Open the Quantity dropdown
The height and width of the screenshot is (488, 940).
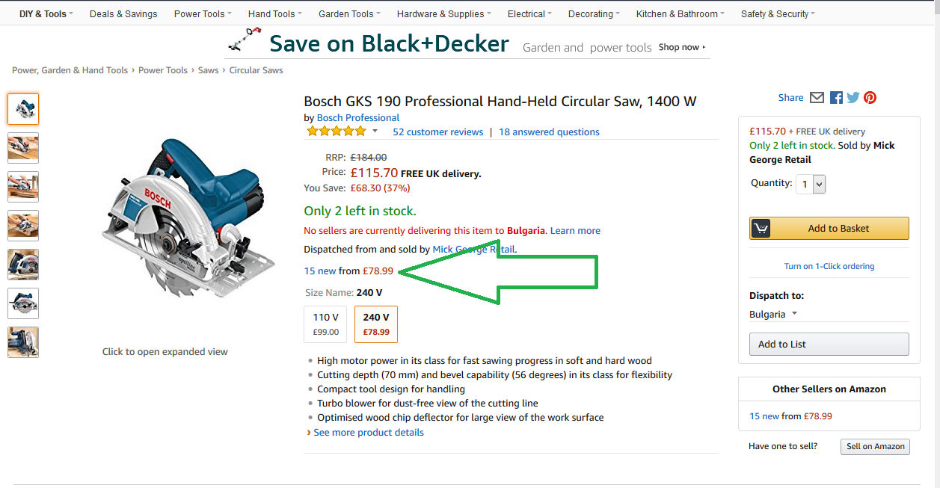(x=811, y=184)
